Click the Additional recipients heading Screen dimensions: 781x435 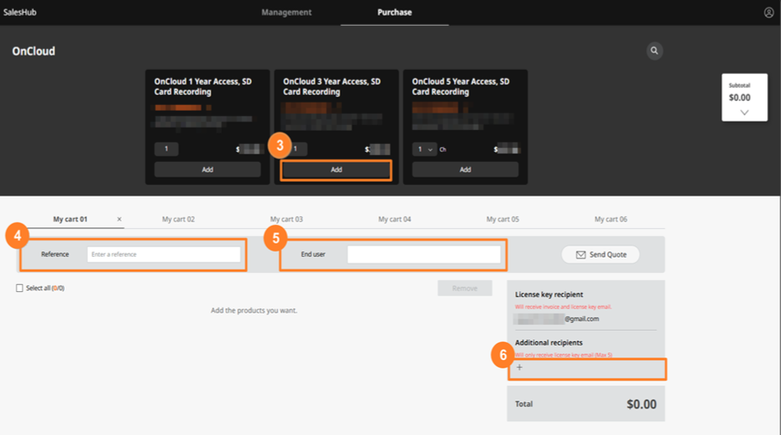[x=548, y=343]
